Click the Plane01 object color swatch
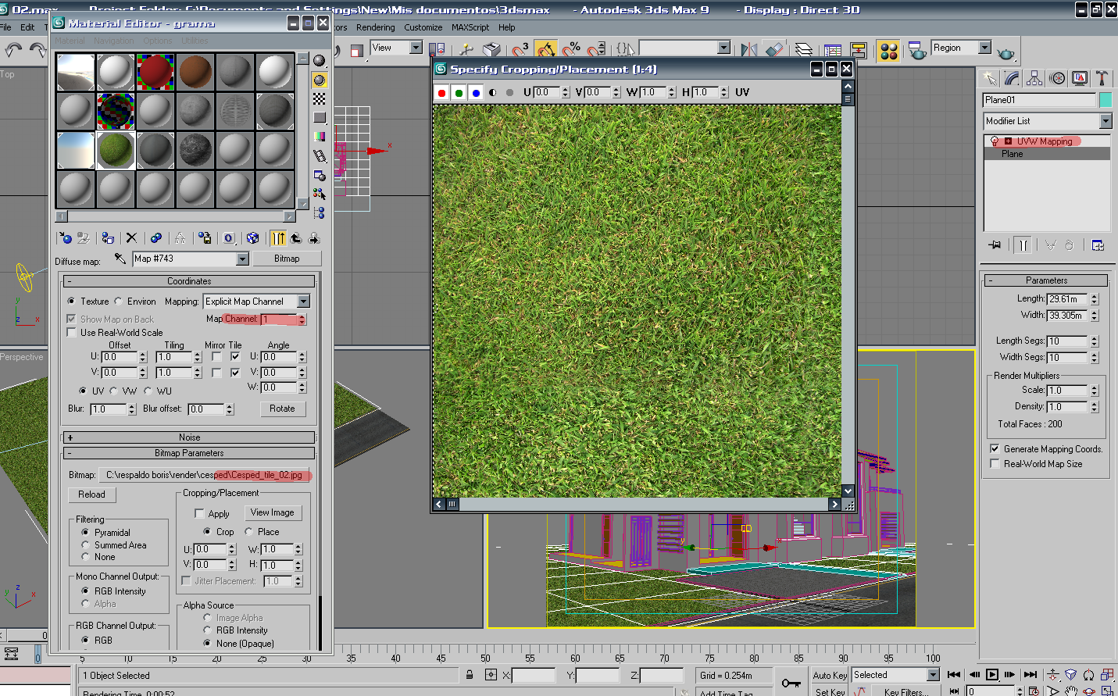The image size is (1118, 696). pyautogui.click(x=1105, y=100)
